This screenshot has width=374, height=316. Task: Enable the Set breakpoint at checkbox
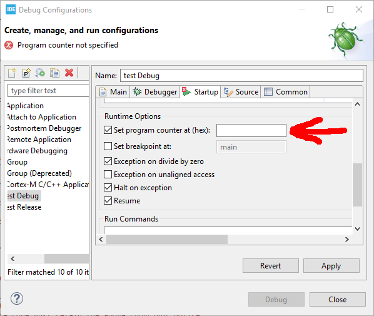pyautogui.click(x=108, y=146)
